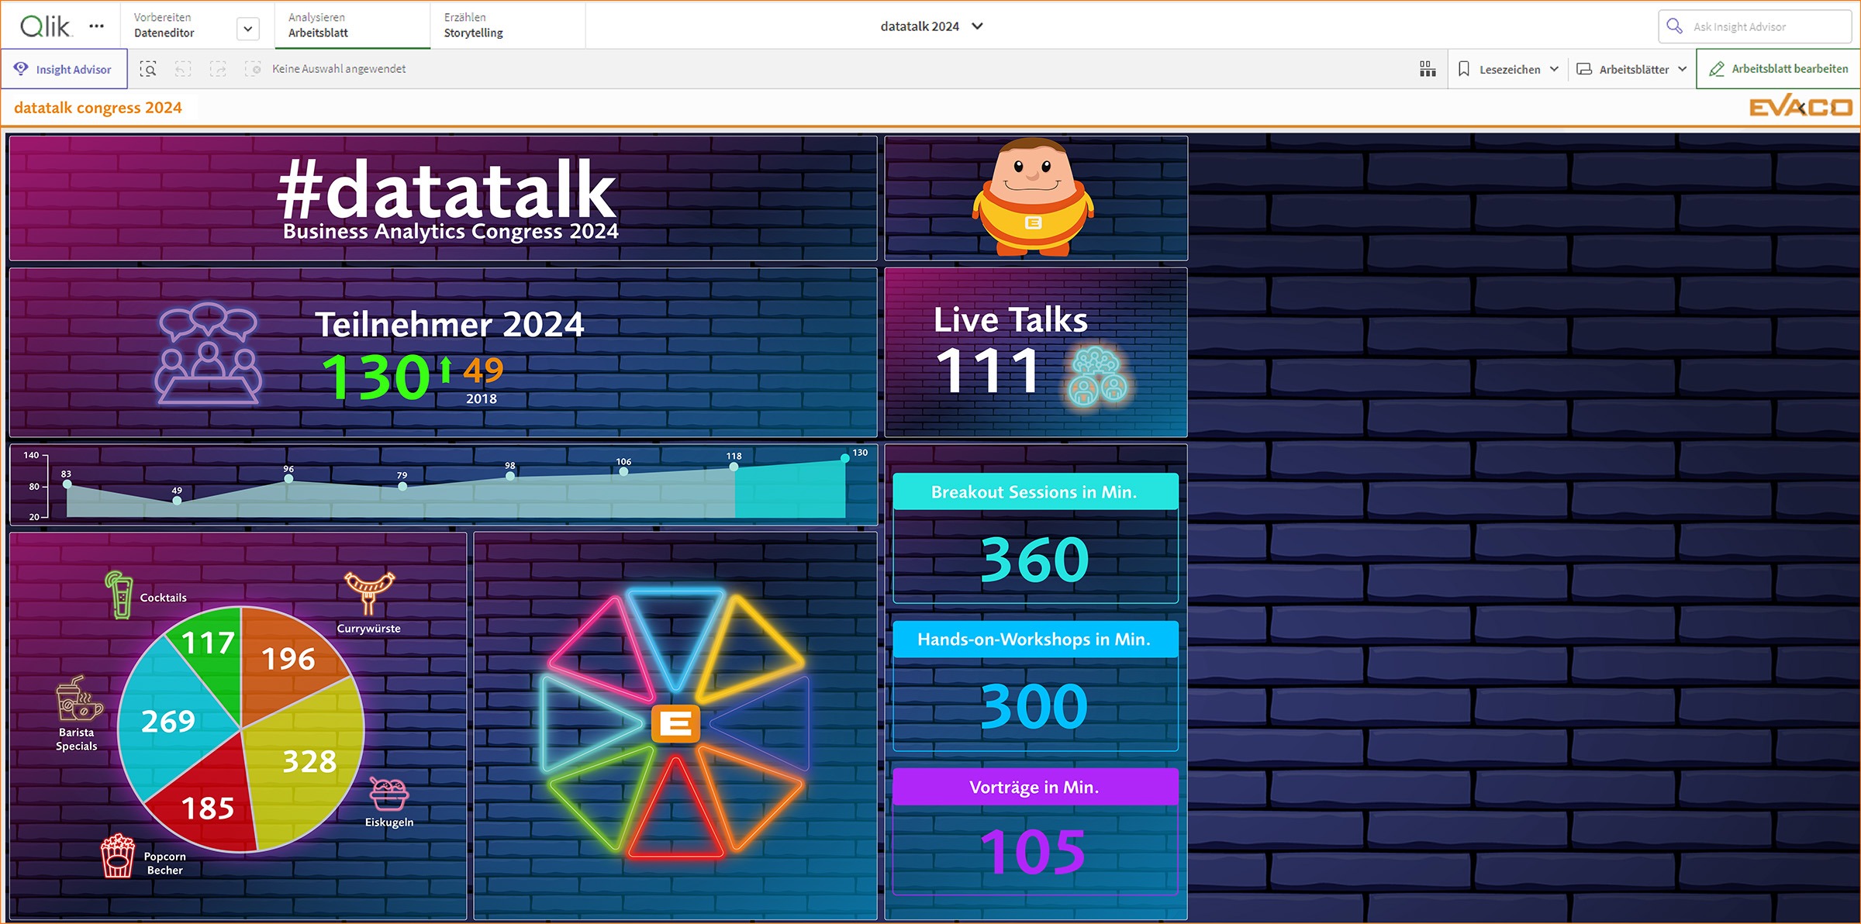Image resolution: width=1861 pixels, height=924 pixels.
Task: Click the Breakout Sessions in Min. header
Action: 1035,491
